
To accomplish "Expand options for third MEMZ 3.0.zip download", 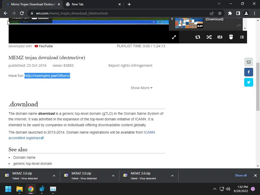I will coord(172,176).
